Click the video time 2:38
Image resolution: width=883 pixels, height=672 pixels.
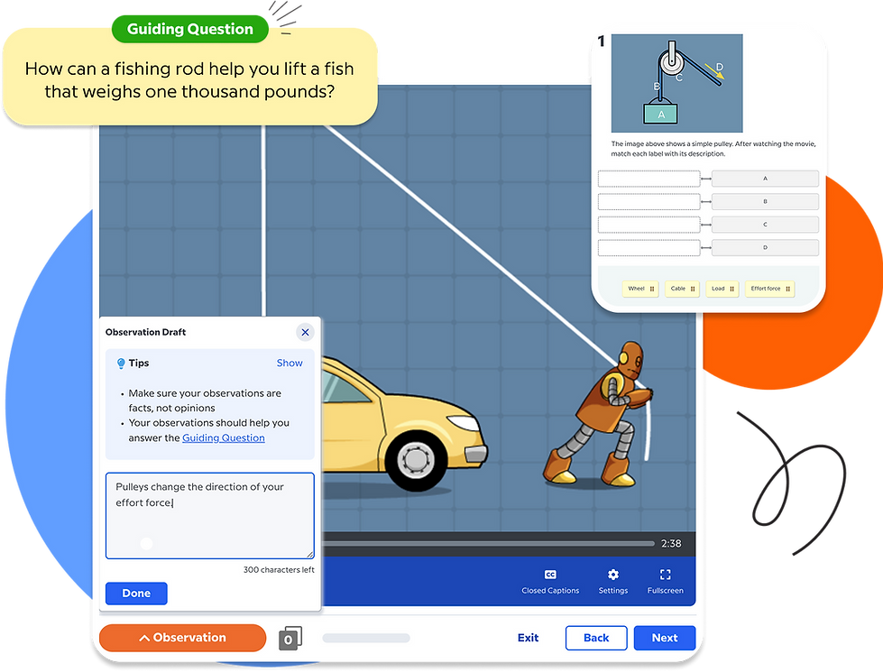click(671, 544)
